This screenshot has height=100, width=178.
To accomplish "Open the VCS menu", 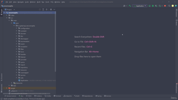I will coord(52,2).
